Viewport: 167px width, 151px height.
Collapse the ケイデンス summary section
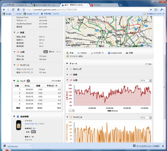14,65
